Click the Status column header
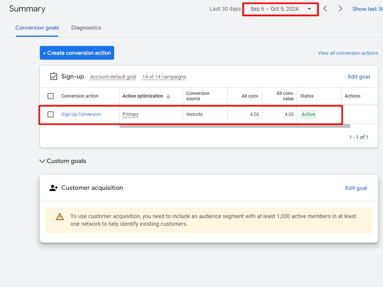 [x=307, y=96]
